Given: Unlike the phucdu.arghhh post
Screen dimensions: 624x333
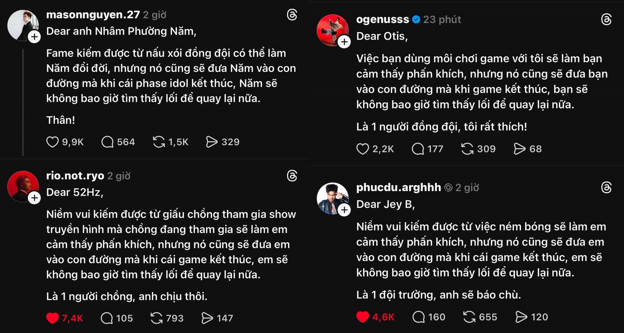Looking at the screenshot, I should [x=363, y=317].
